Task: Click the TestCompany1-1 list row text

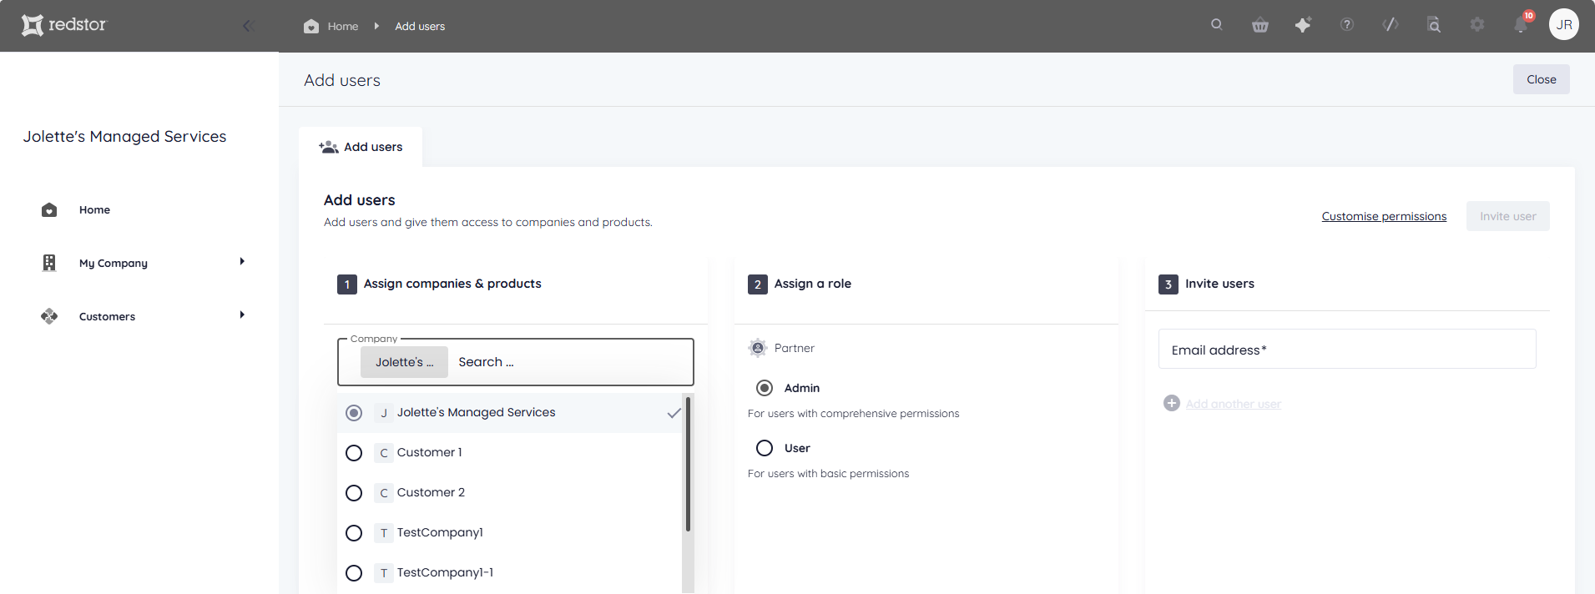Action: click(445, 572)
